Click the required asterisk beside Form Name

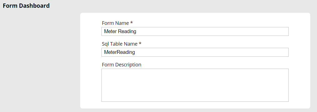[x=131, y=23]
